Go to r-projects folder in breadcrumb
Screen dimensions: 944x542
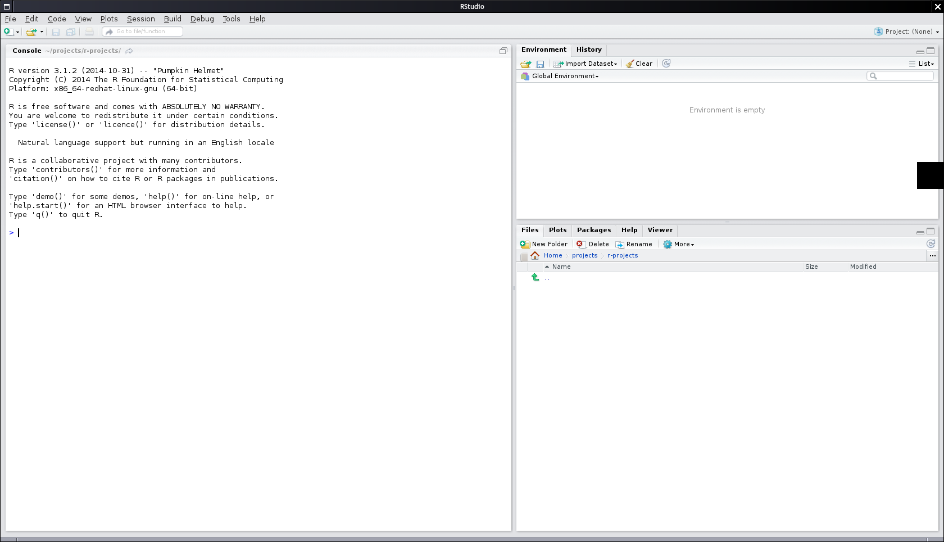(623, 255)
